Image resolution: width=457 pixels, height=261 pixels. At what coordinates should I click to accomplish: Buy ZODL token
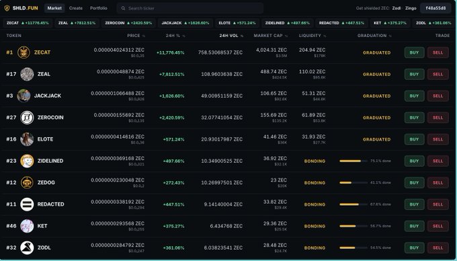pos(414,248)
